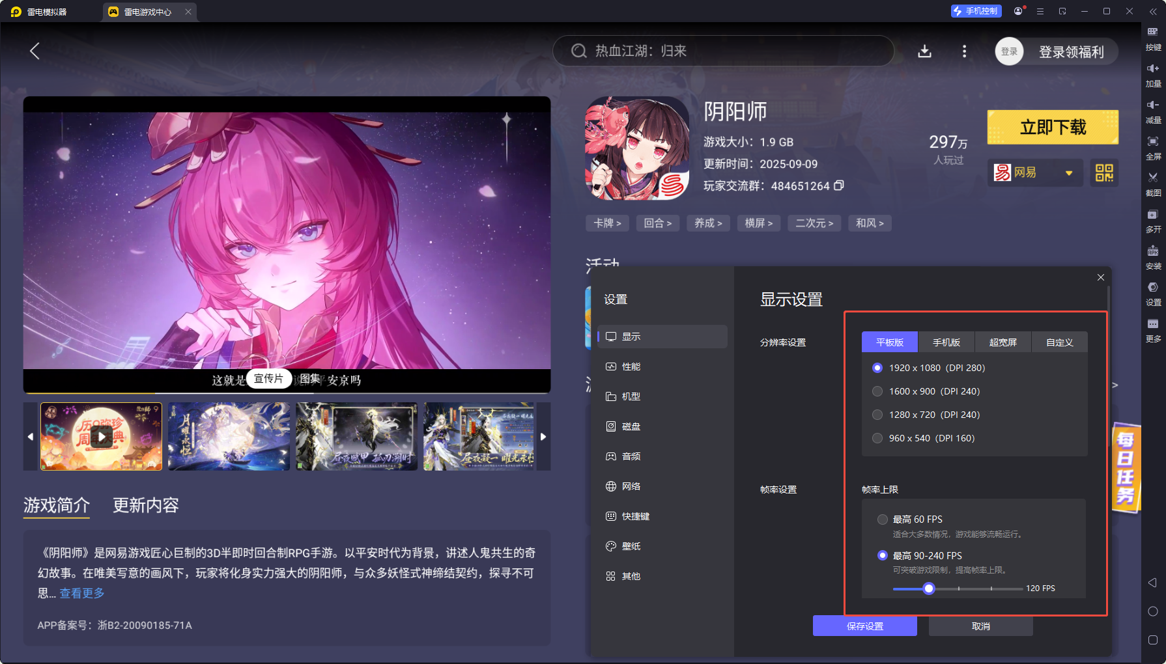Click the back arrow icon

click(x=35, y=51)
